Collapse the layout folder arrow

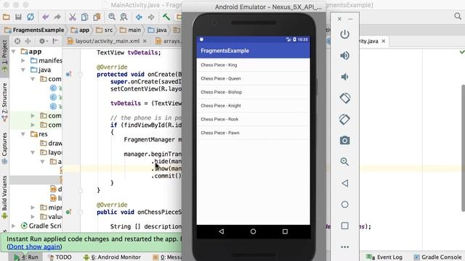[33, 152]
